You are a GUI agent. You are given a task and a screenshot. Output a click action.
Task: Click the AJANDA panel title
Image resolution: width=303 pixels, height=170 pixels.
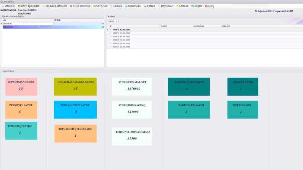111,16
